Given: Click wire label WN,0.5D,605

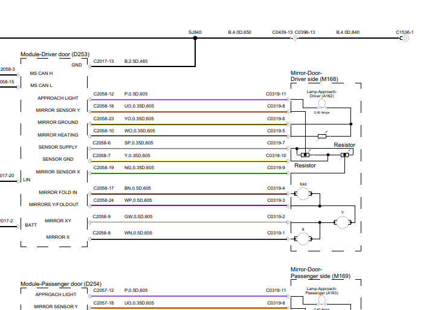Looking at the screenshot, I should tap(138, 233).
